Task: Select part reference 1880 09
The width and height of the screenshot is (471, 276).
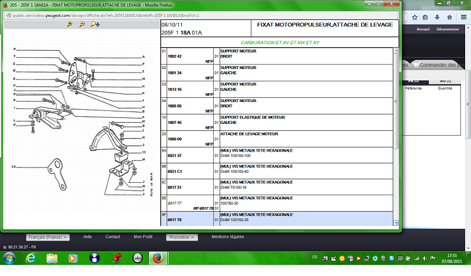Action: click(174, 139)
